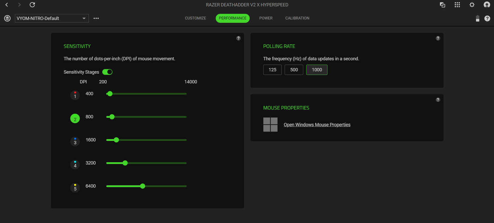Switch to the Customize tab
494x223 pixels.
195,18
